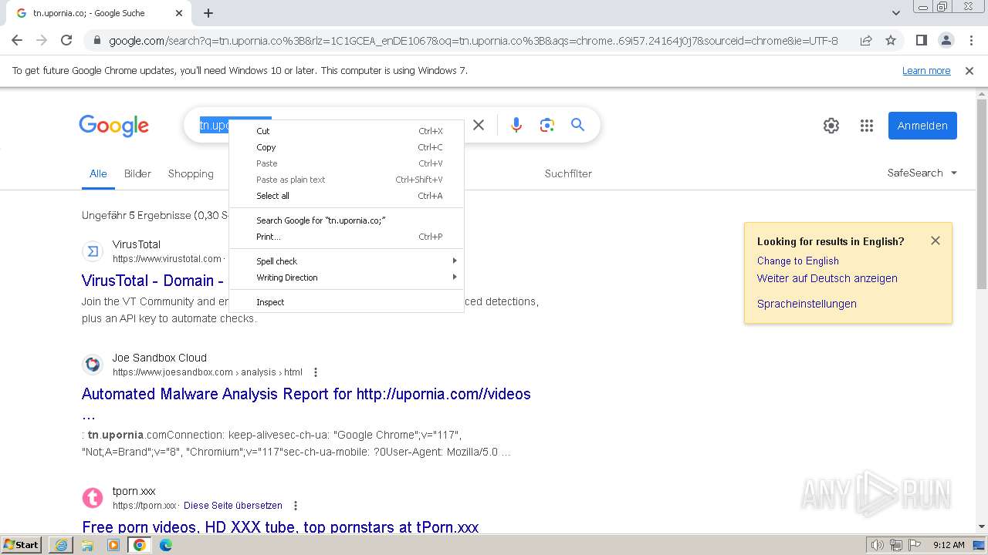Follow the Learn more link
The image size is (988, 555).
tap(926, 71)
